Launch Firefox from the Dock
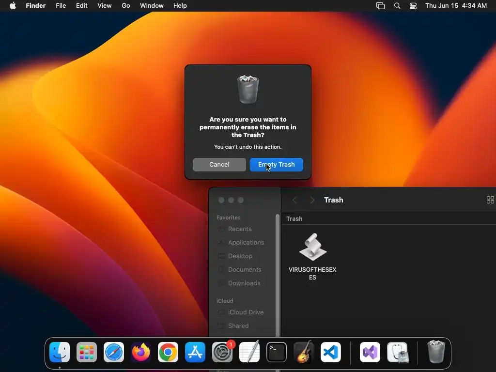The height and width of the screenshot is (372, 496). pyautogui.click(x=141, y=352)
